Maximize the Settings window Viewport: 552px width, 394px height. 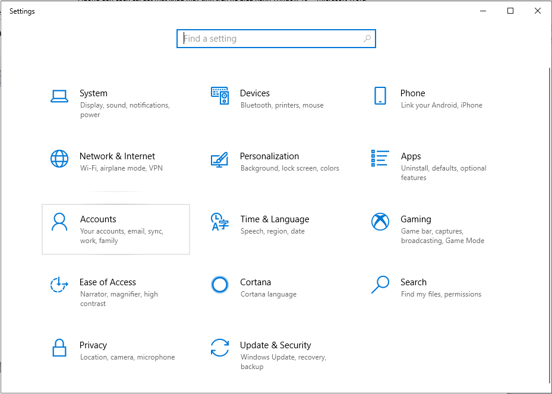pos(510,11)
